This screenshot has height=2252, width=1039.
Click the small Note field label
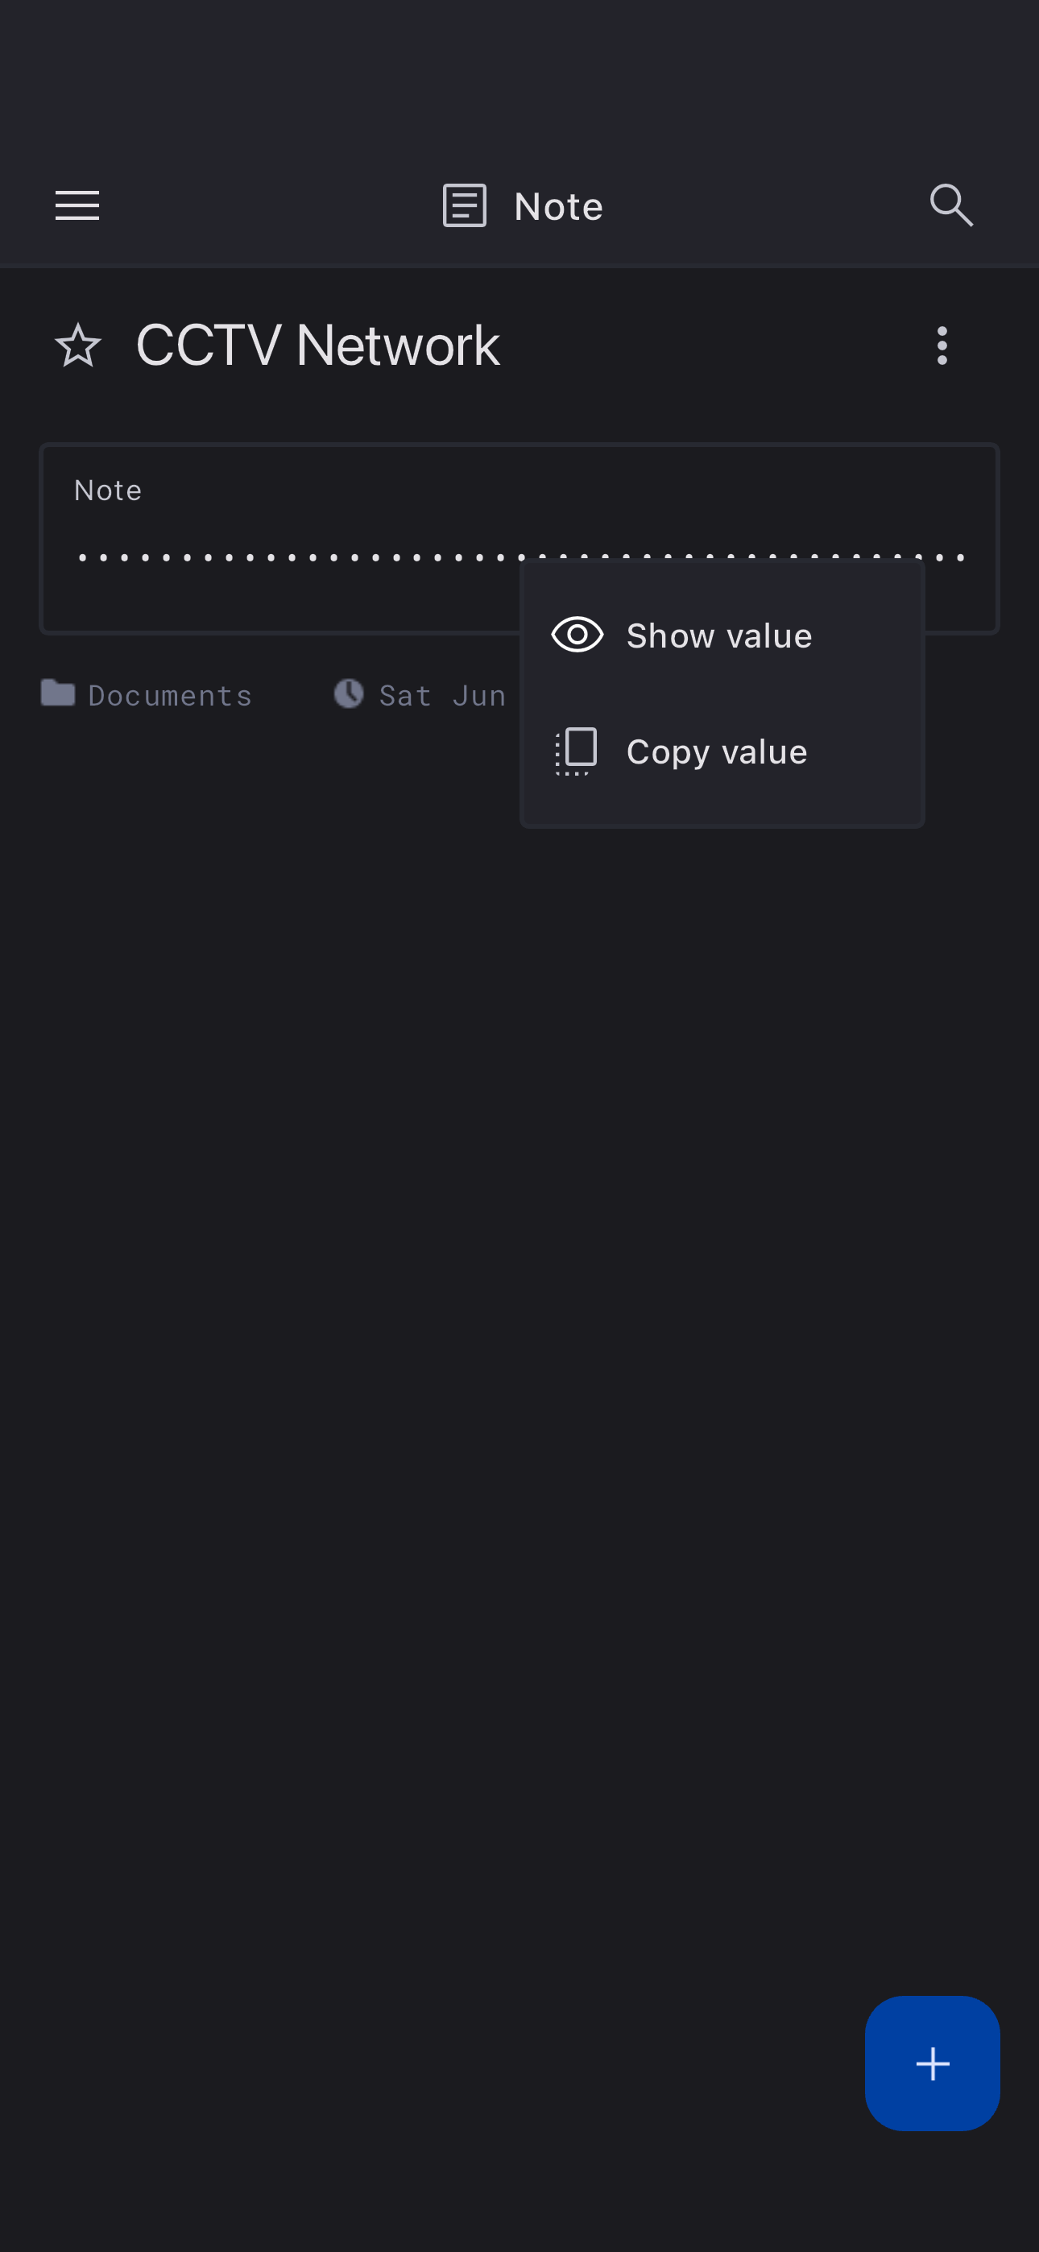(x=108, y=491)
